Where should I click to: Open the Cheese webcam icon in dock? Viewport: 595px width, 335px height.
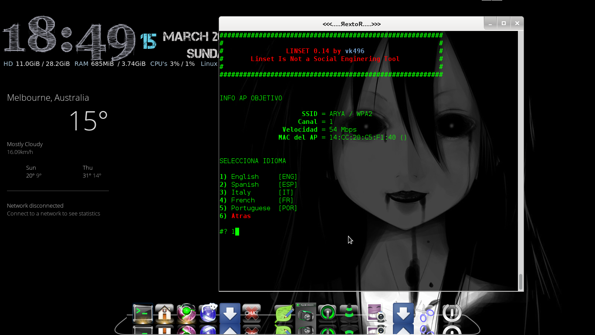pyautogui.click(x=376, y=313)
